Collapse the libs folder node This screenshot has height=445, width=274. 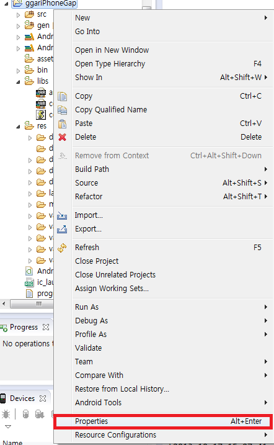(x=18, y=82)
